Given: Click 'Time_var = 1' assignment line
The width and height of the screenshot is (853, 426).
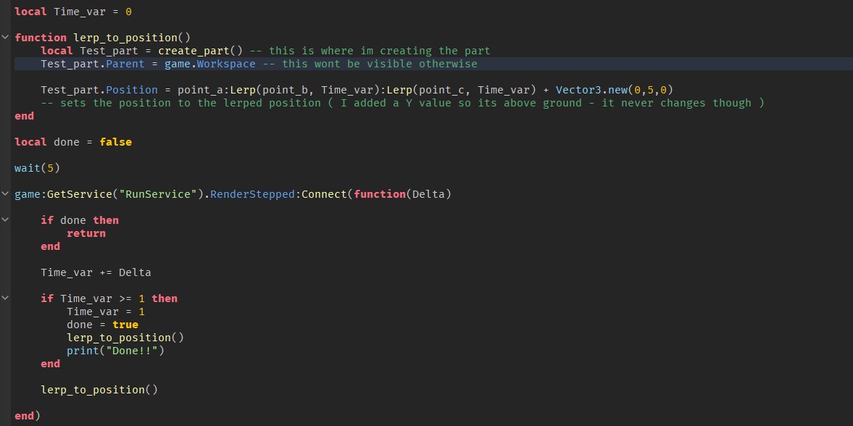Looking at the screenshot, I should (106, 312).
